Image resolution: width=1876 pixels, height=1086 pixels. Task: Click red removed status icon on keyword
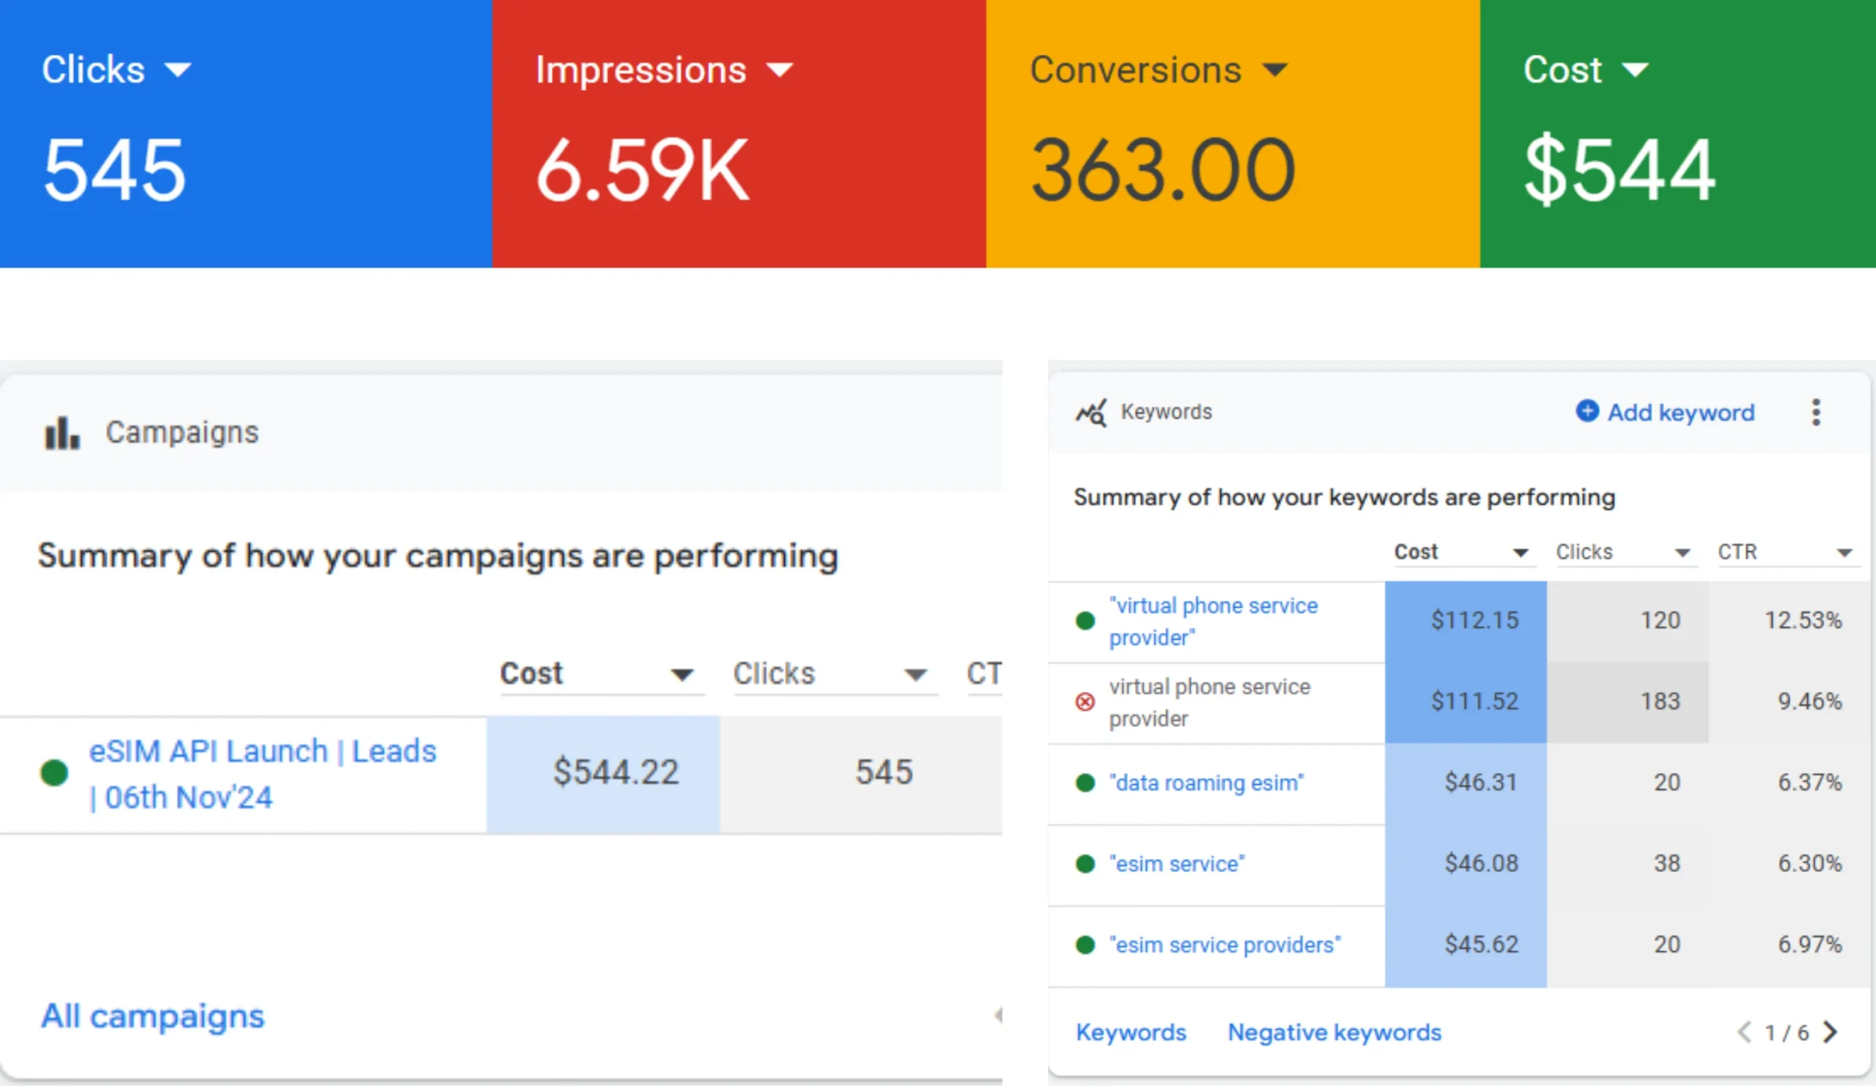[1085, 701]
